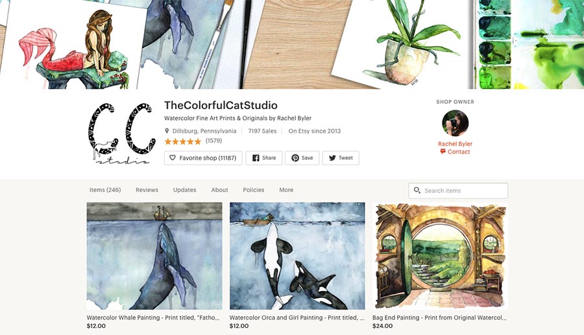
Task: Click the Twitter bird icon in Tweet button
Action: (x=332, y=158)
